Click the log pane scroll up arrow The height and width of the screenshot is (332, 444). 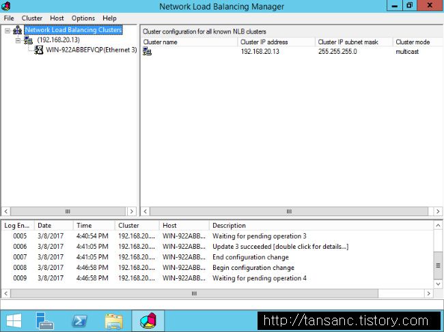(438, 226)
